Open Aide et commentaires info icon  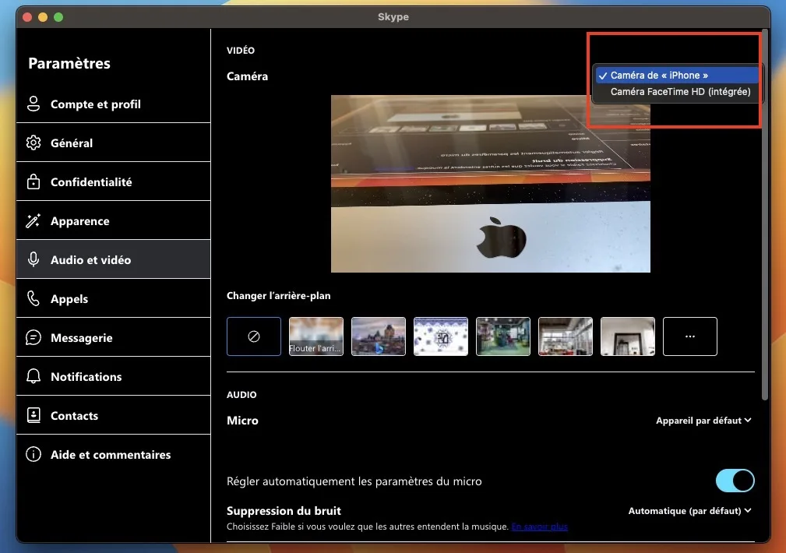pyautogui.click(x=33, y=454)
